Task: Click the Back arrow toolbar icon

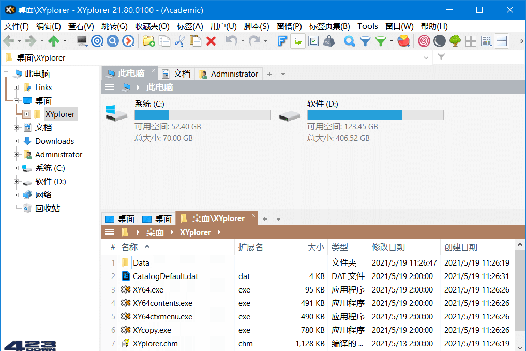Action: tap(9, 41)
